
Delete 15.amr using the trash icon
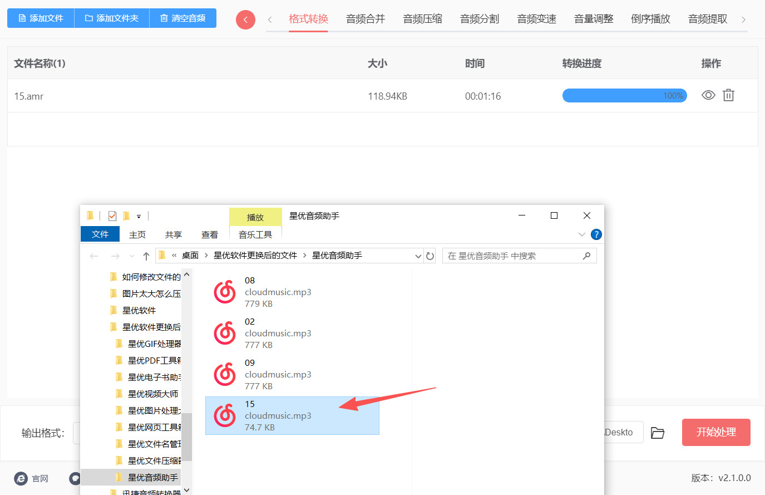tap(728, 95)
